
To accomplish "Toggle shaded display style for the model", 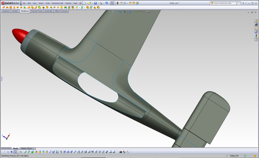I will (128, 12).
